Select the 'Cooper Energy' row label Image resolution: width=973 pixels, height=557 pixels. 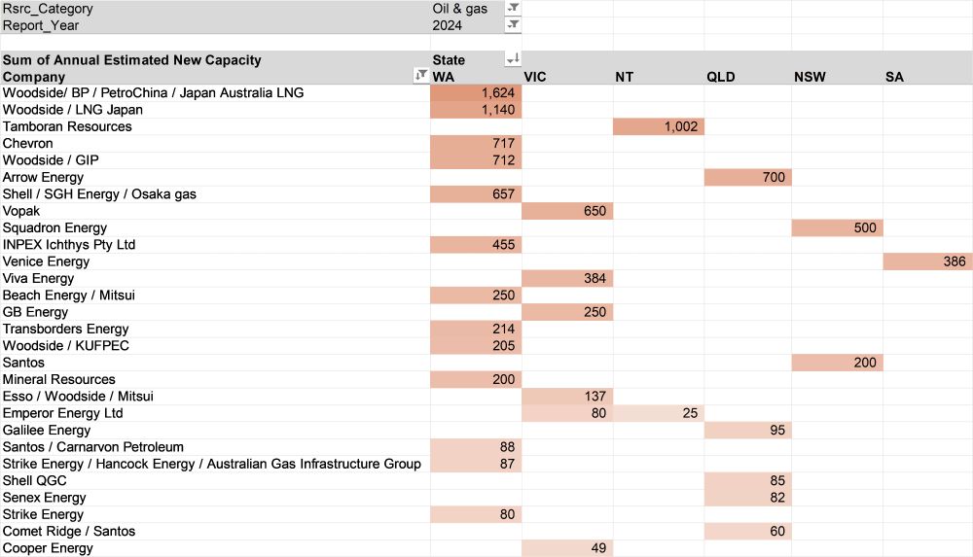pos(215,547)
